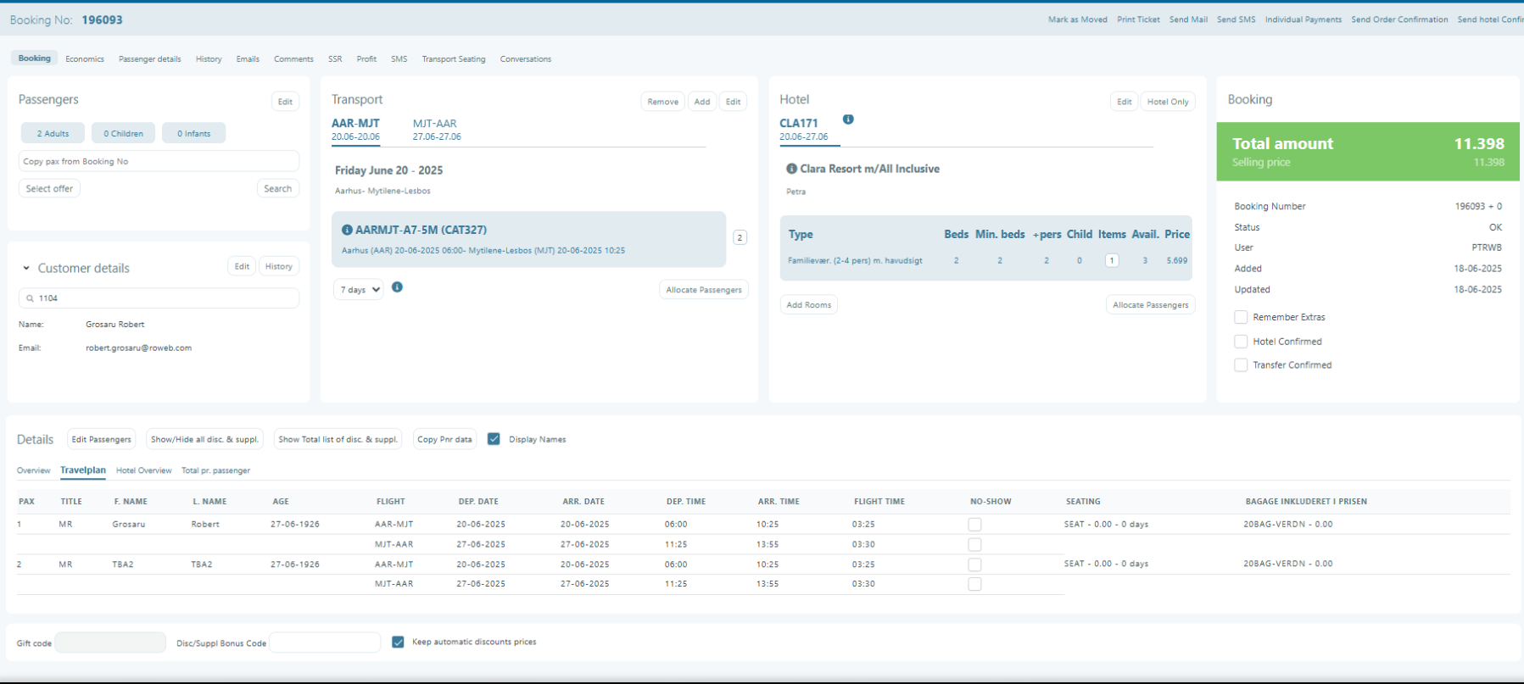Switch to the Economics tab

(85, 59)
